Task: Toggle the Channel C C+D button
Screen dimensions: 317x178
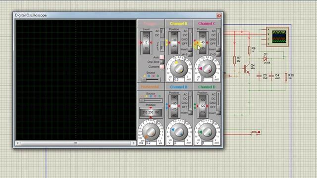Action: click(x=218, y=54)
